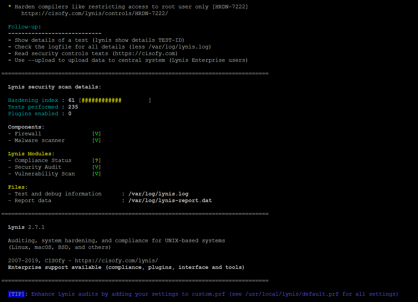
Task: Click the 'Files' heading
Action: point(18,187)
